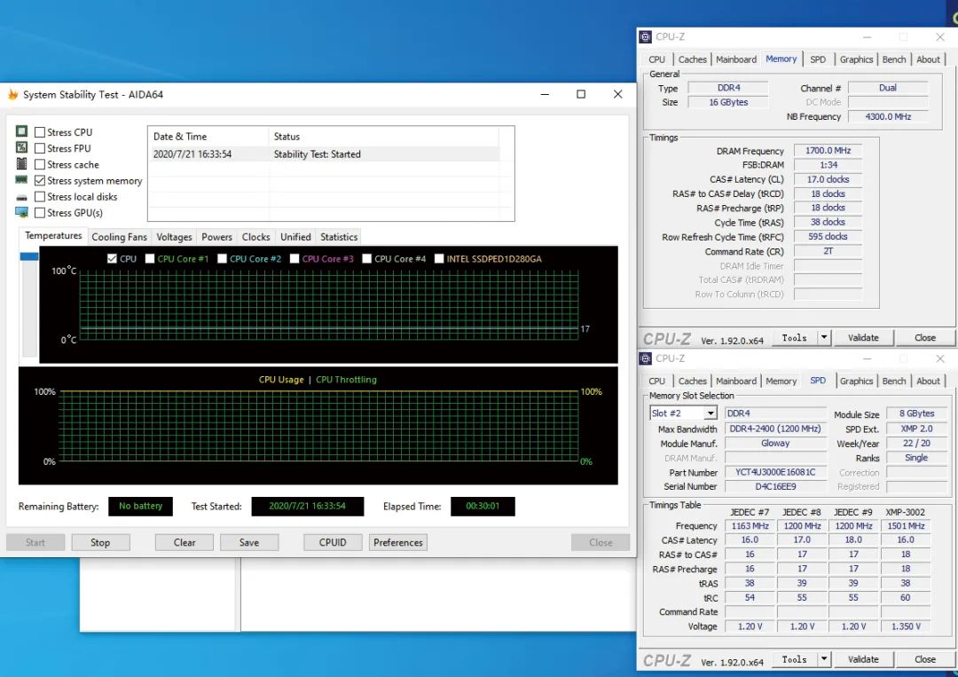Click the Stress FPU icon
This screenshot has width=958, height=677.
click(x=21, y=148)
